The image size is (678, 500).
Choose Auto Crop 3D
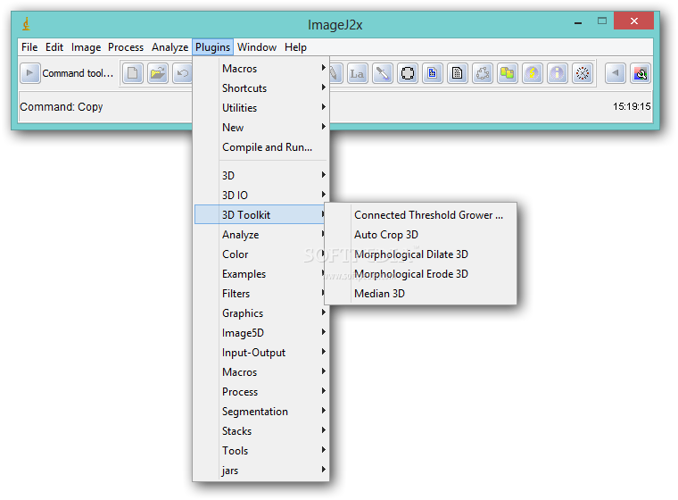(421, 235)
